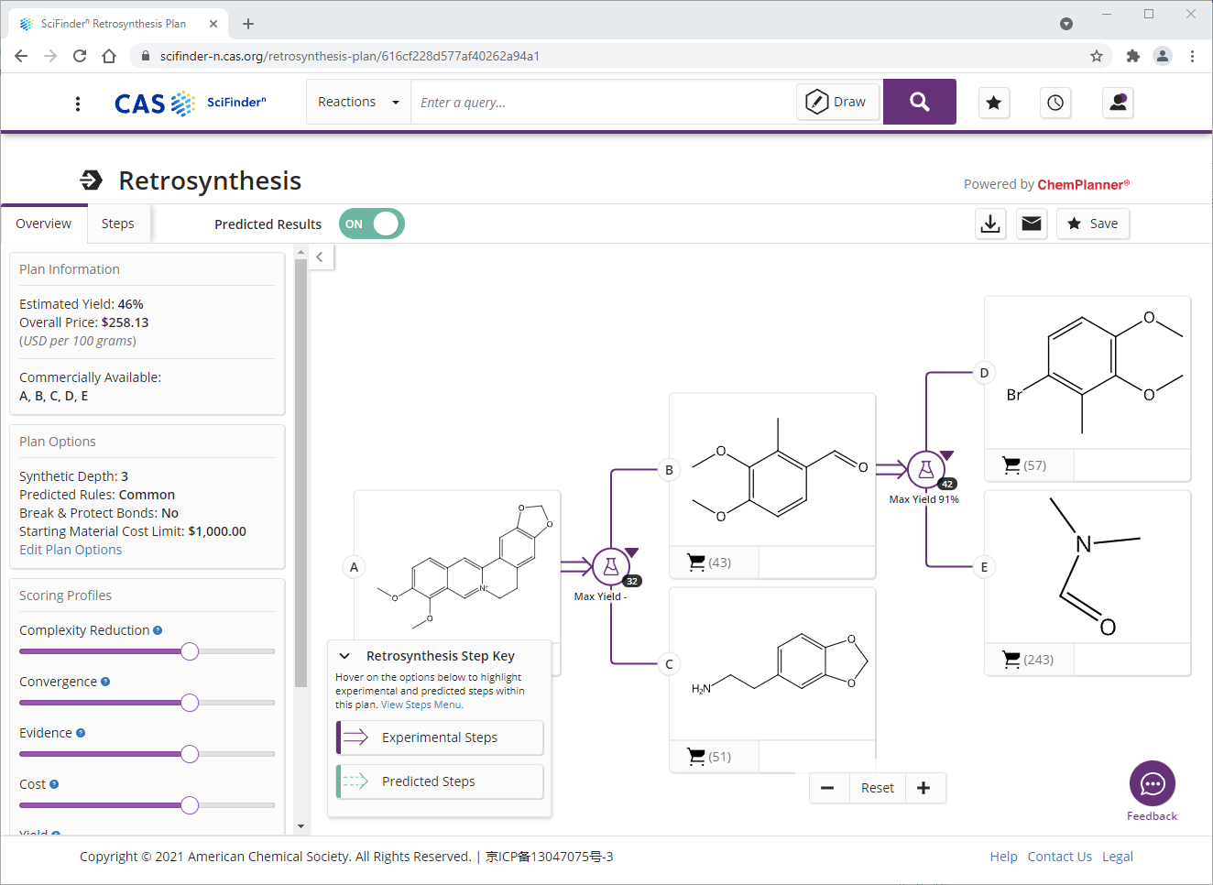
Task: Open the Reactions query type dropdown
Action: (358, 102)
